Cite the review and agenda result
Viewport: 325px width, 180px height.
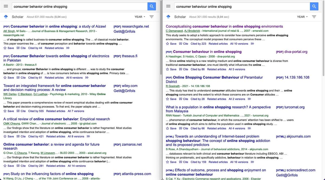tap(21, 166)
